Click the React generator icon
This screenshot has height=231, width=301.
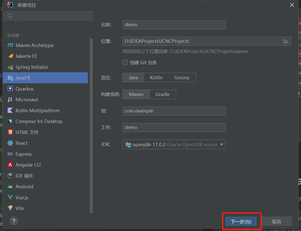10,143
